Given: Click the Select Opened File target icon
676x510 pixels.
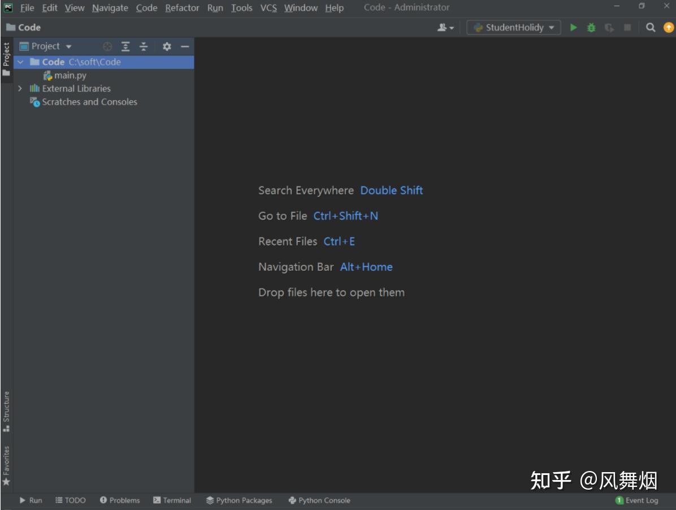Looking at the screenshot, I should click(107, 46).
